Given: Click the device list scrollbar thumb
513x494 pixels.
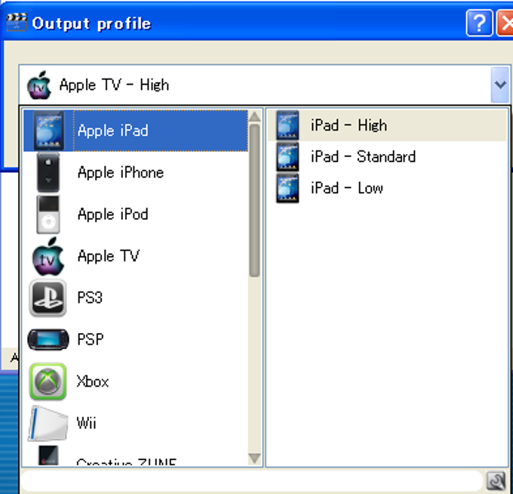Looking at the screenshot, I should tap(254, 200).
